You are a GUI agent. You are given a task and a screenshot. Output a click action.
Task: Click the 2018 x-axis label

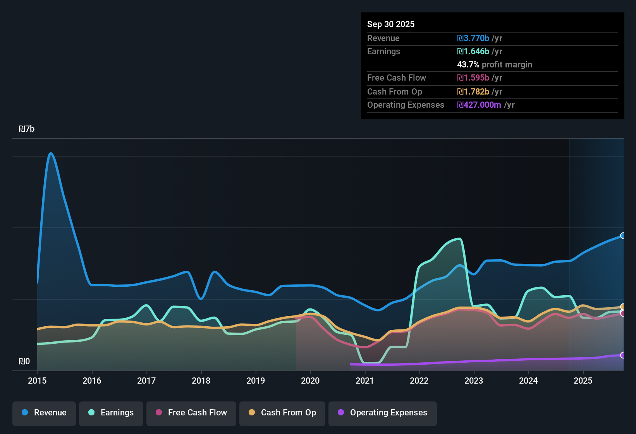click(x=201, y=381)
